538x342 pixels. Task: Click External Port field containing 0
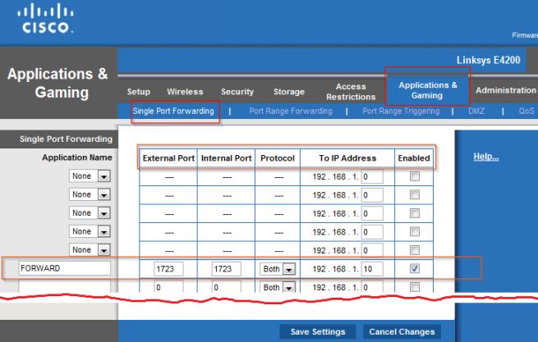pos(168,287)
